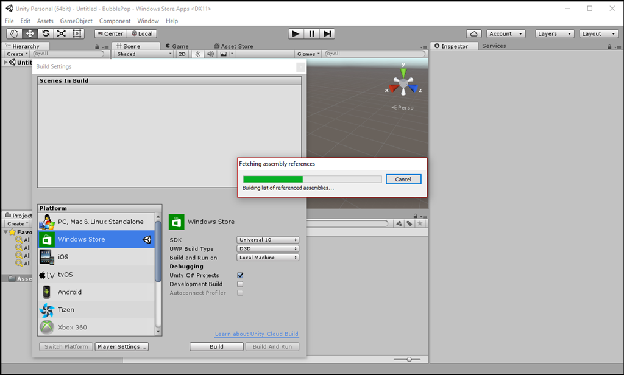Select PC, Mac & Linux Standalone platform
Viewport: 624px width, 375px height.
tap(96, 222)
